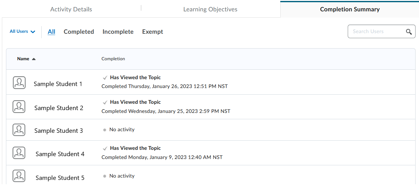Click Sample Student 2's profile avatar icon
This screenshot has width=419, height=188.
(19, 106)
